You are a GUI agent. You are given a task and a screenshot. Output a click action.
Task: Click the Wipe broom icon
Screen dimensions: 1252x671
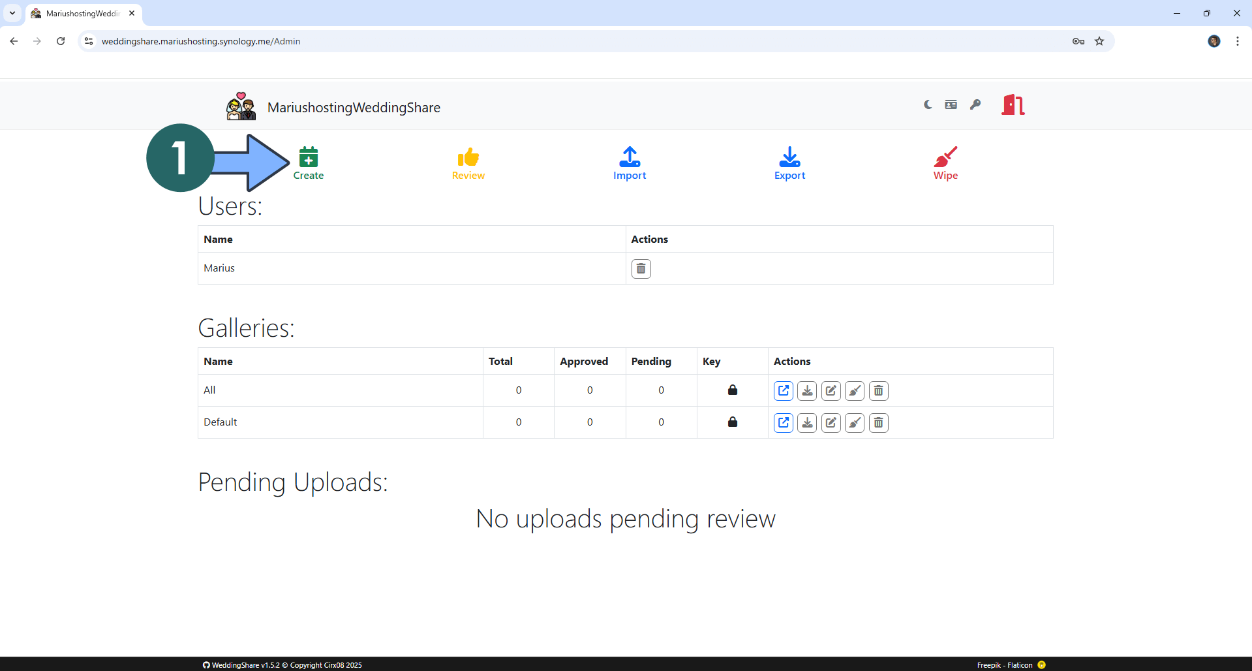coord(945,157)
